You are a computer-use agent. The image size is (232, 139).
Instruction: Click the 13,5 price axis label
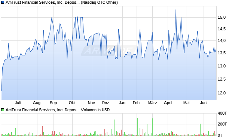tap(222, 53)
